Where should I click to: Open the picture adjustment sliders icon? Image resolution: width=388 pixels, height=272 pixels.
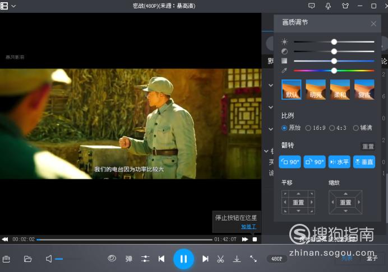(x=145, y=259)
